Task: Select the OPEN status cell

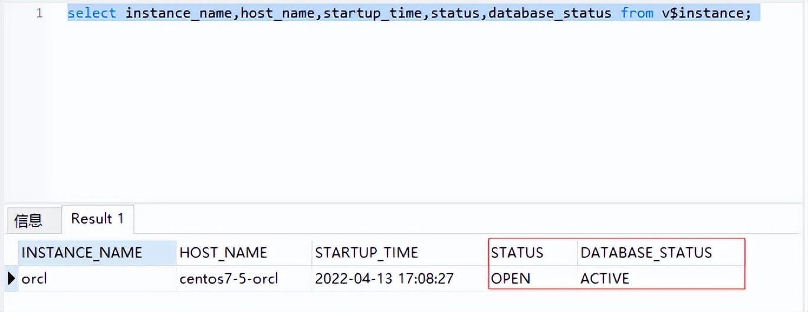Action: tap(533, 278)
